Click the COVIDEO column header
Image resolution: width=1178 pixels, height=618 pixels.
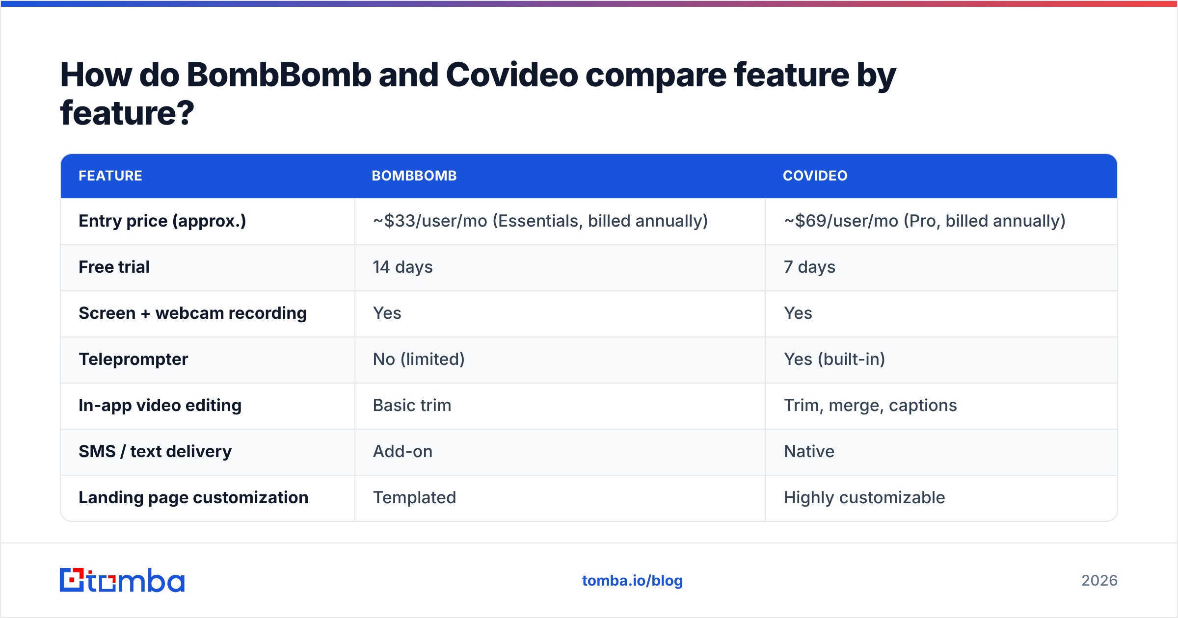[x=815, y=176]
